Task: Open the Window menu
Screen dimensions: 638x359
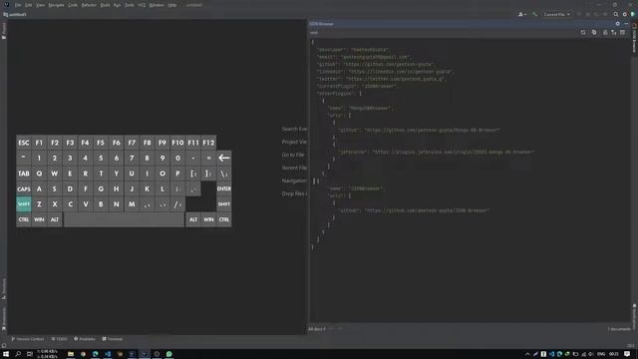Action: coord(157,5)
